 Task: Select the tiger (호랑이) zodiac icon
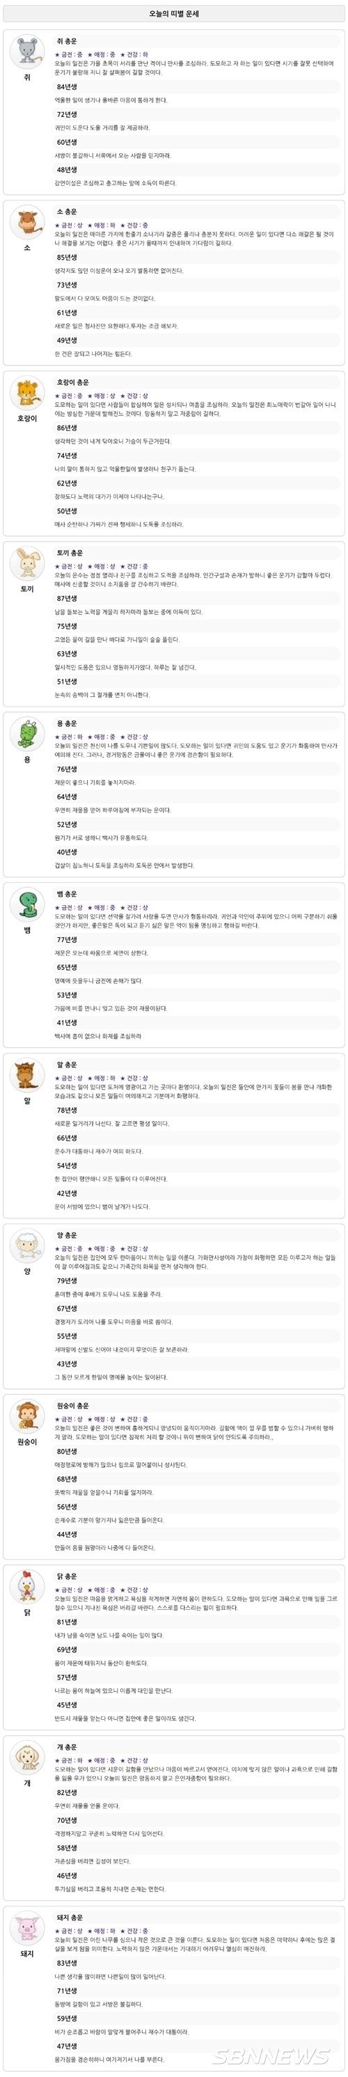coord(27,393)
